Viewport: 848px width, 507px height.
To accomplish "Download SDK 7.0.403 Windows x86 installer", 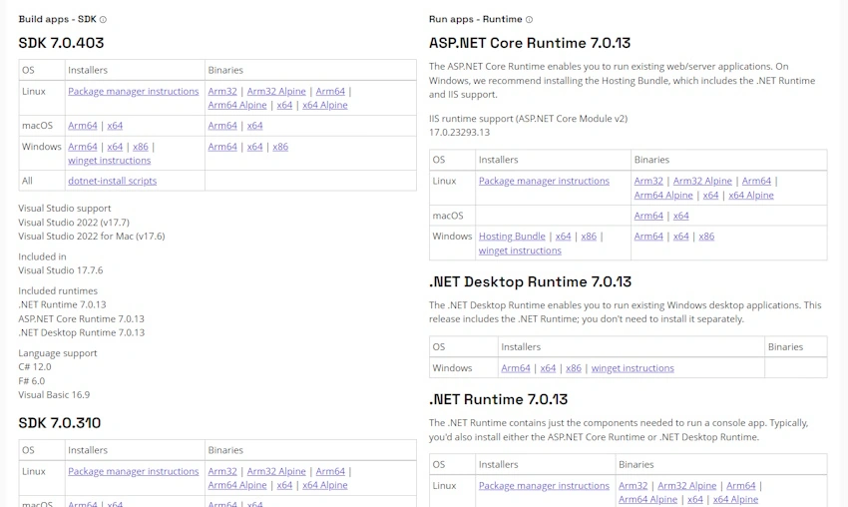I will 140,147.
